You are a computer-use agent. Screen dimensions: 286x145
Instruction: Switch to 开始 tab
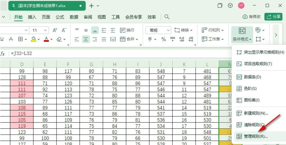tap(19, 17)
